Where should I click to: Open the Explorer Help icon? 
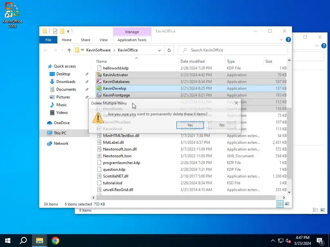(288, 40)
